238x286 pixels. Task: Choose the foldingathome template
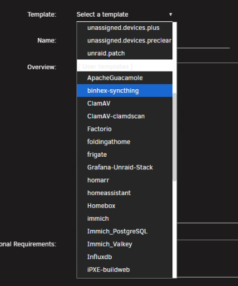coord(124,142)
